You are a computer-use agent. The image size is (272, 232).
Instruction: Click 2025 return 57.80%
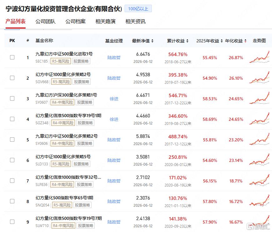tap(210, 201)
